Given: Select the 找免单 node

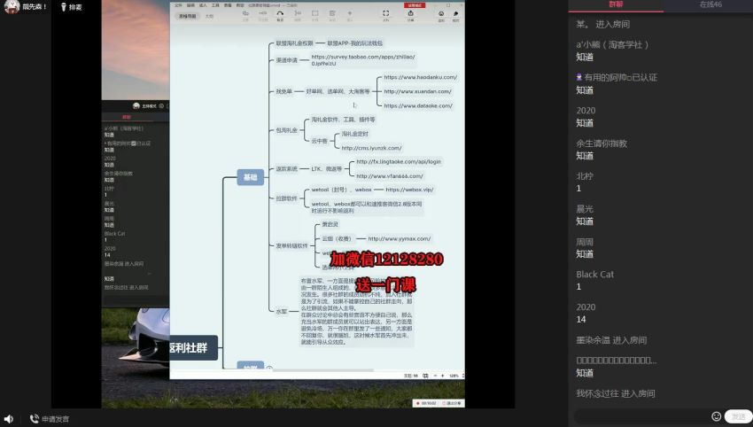Looking at the screenshot, I should coord(283,91).
